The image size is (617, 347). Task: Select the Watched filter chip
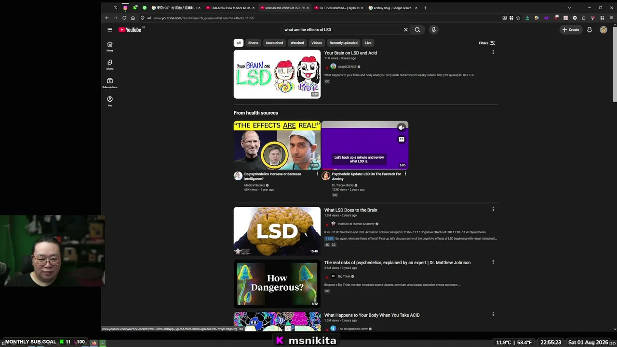point(297,43)
